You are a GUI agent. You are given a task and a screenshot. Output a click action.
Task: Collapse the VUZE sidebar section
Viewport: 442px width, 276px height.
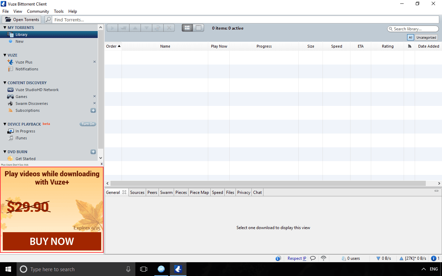5,55
